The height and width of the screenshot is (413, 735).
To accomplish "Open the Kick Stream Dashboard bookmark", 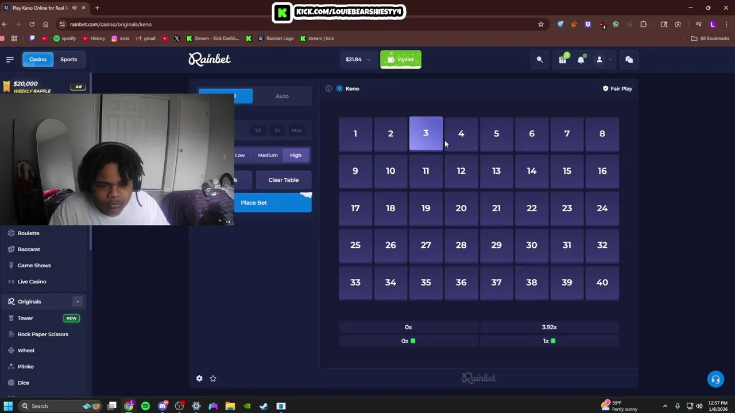I will coord(212,38).
